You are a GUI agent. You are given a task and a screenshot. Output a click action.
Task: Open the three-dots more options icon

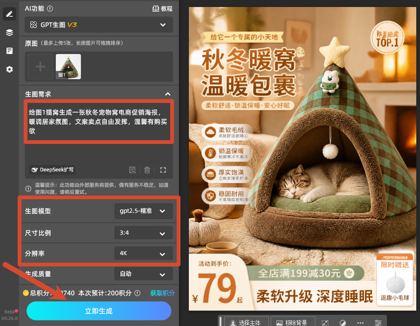[x=360, y=323]
